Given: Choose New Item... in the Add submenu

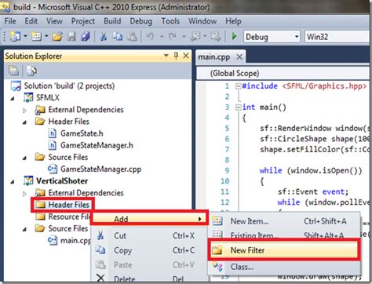Looking at the screenshot, I should point(284,221).
